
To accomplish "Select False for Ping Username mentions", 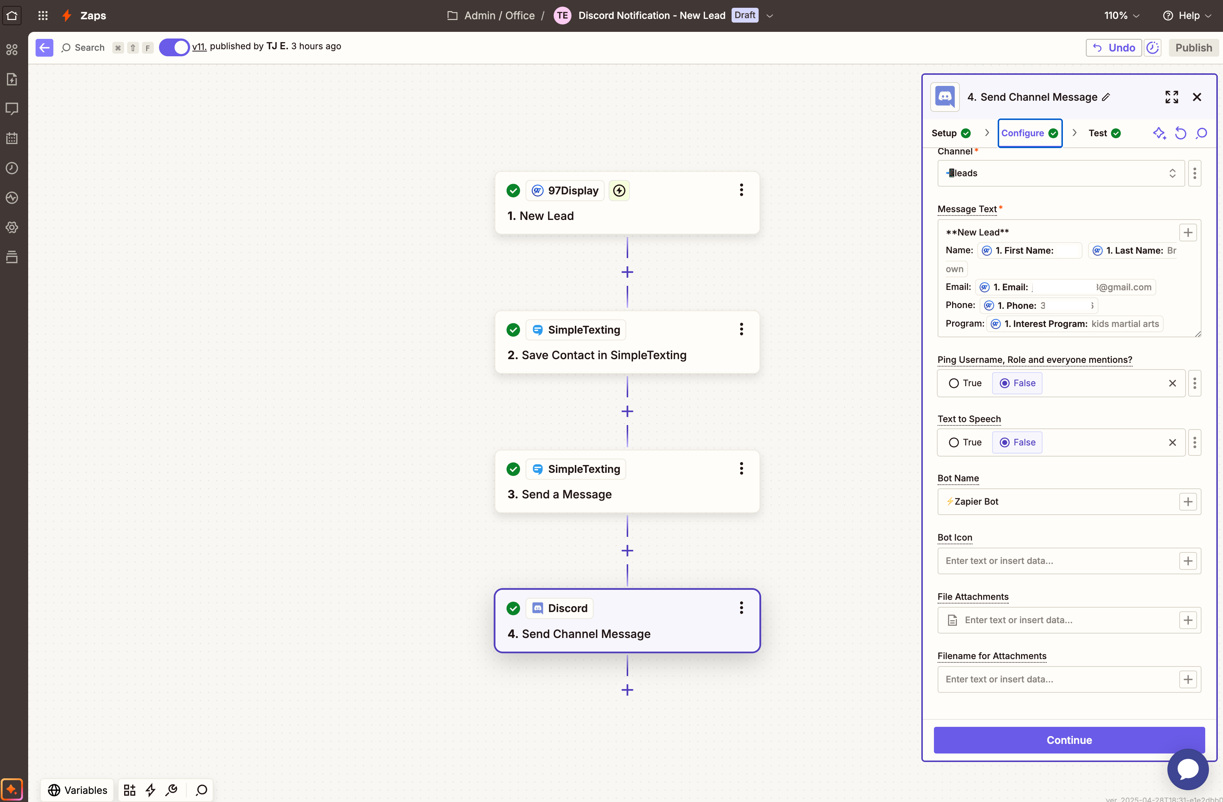I will pyautogui.click(x=1017, y=383).
